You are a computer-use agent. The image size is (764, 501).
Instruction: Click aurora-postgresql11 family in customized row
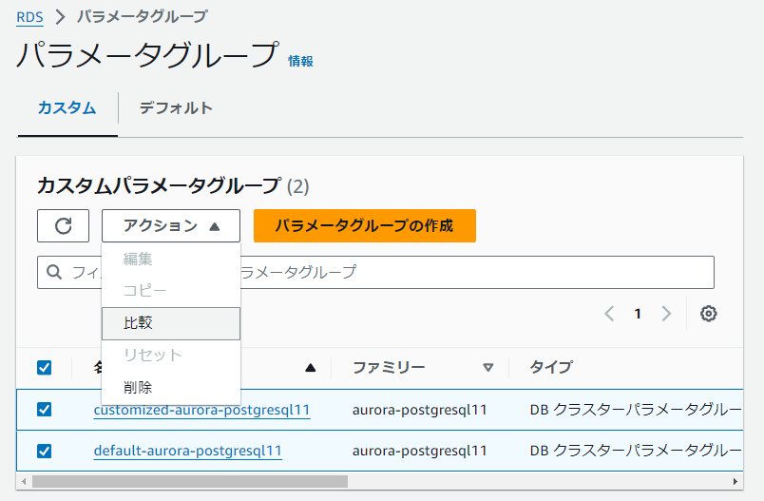coord(419,410)
